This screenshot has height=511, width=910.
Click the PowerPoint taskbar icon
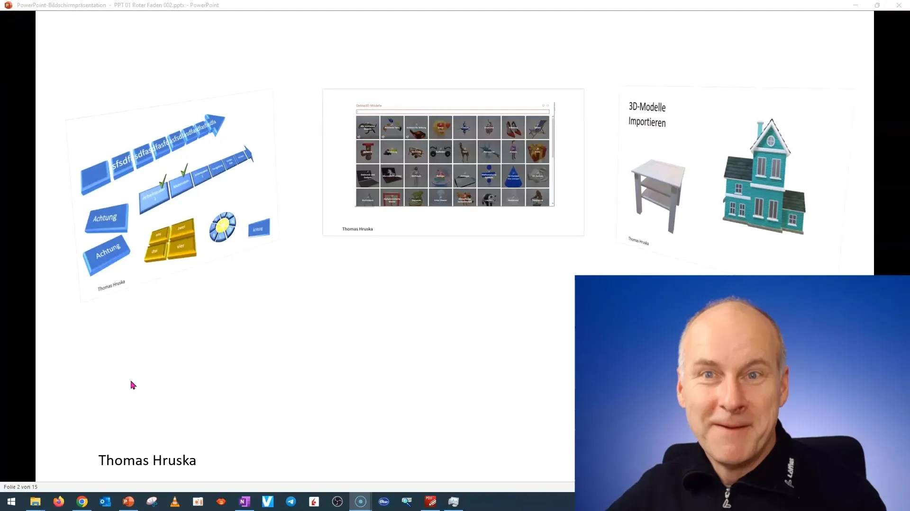128,501
